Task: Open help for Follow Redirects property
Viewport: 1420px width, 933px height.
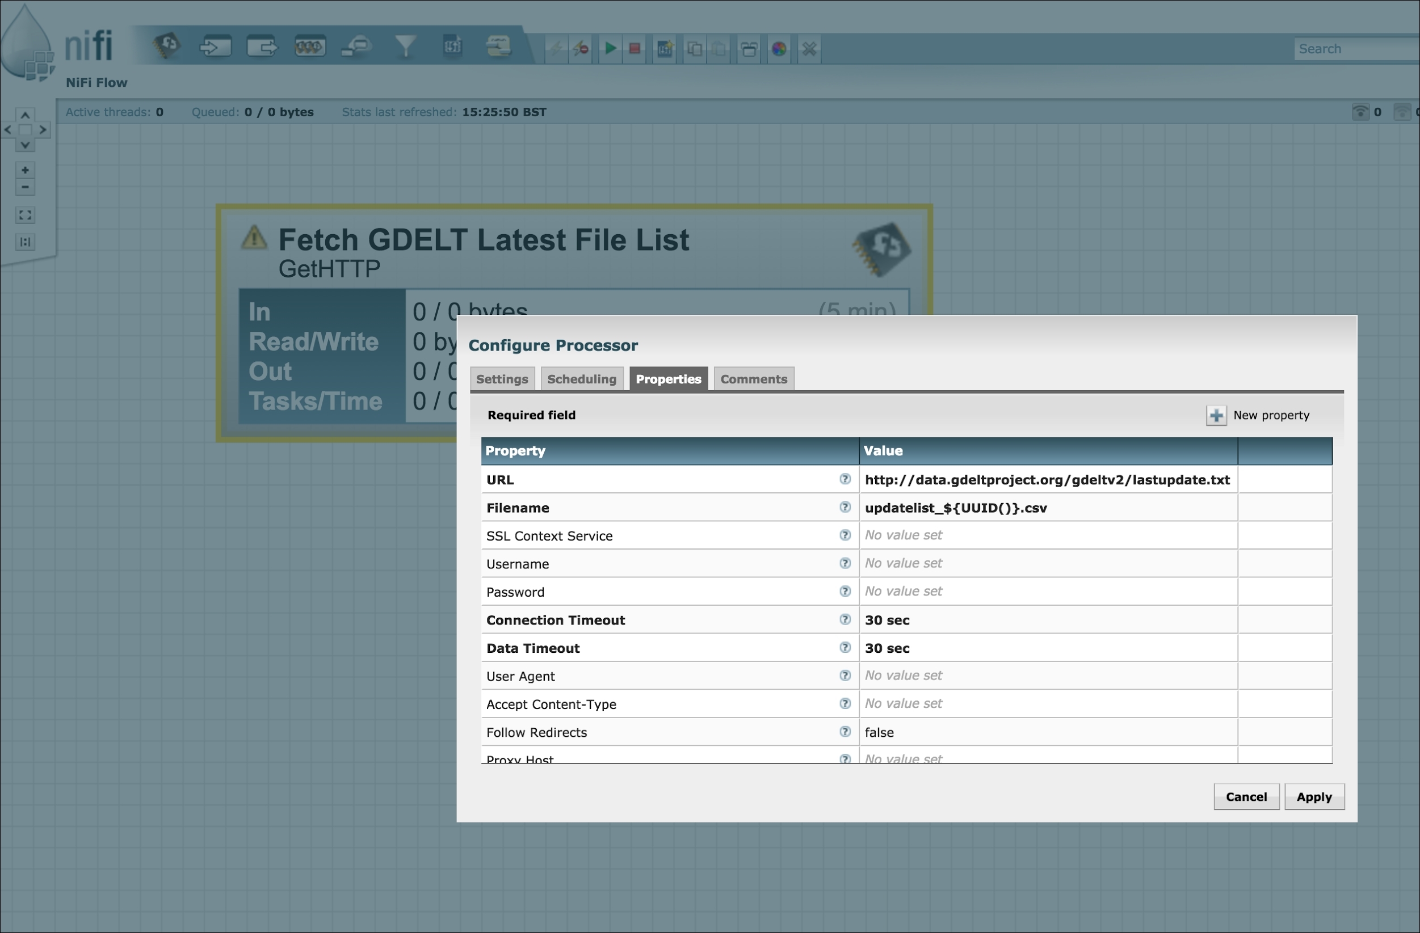Action: (x=845, y=732)
